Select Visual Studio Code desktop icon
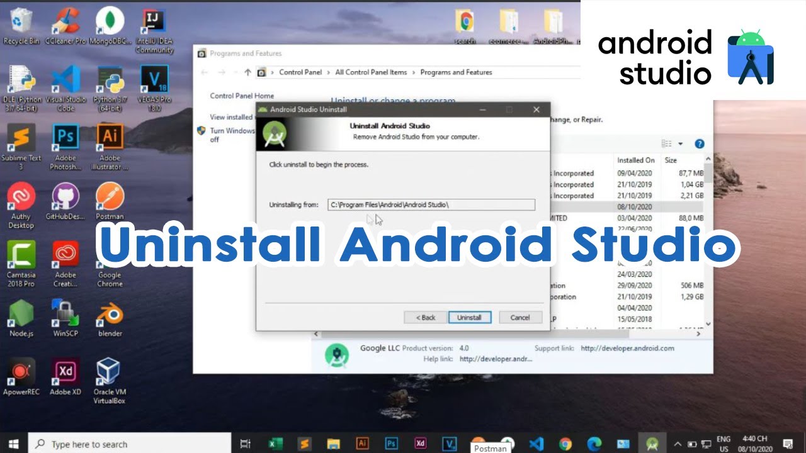Screen dimensions: 806x453 pos(65,89)
